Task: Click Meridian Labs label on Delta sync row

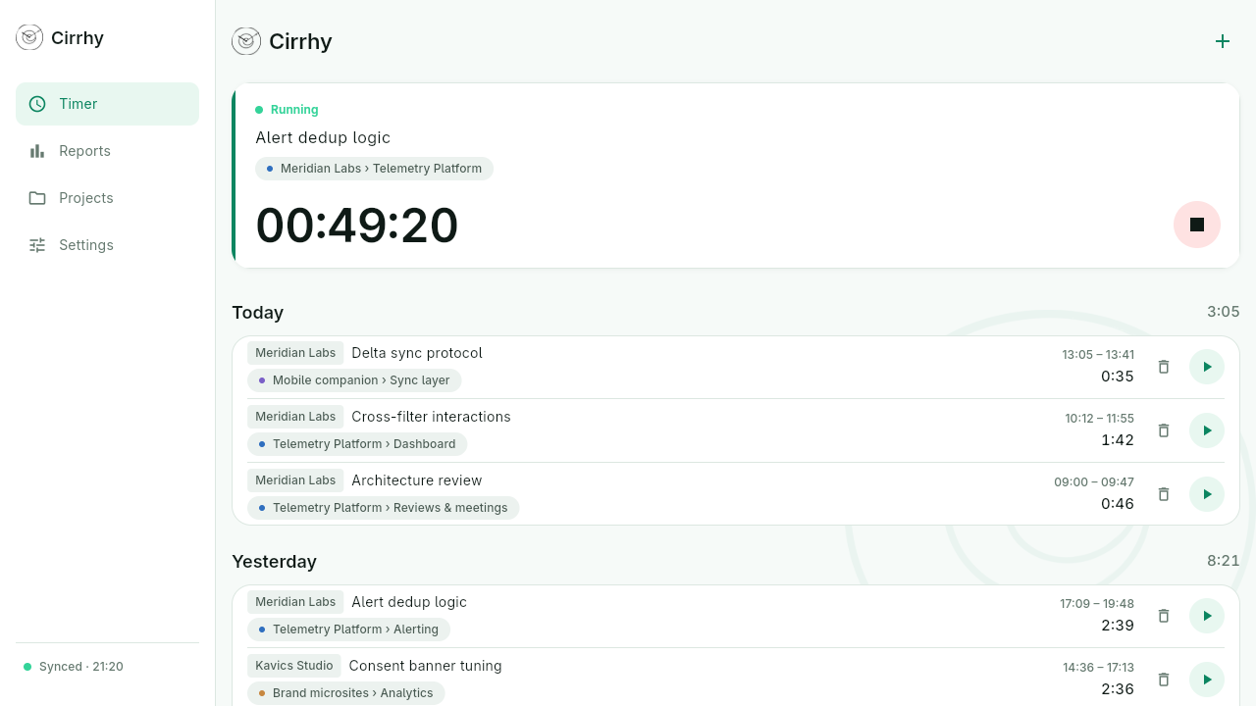Action: tap(295, 353)
